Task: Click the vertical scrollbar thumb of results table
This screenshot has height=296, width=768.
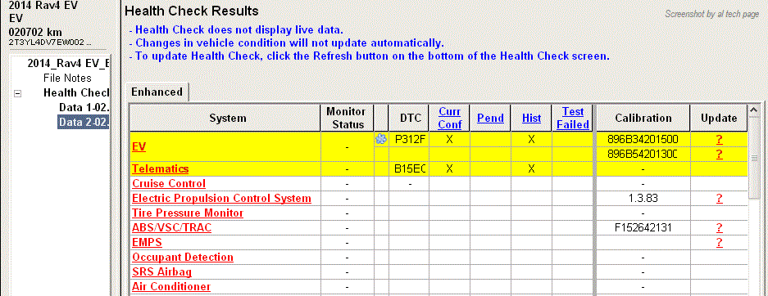Action: (x=754, y=158)
